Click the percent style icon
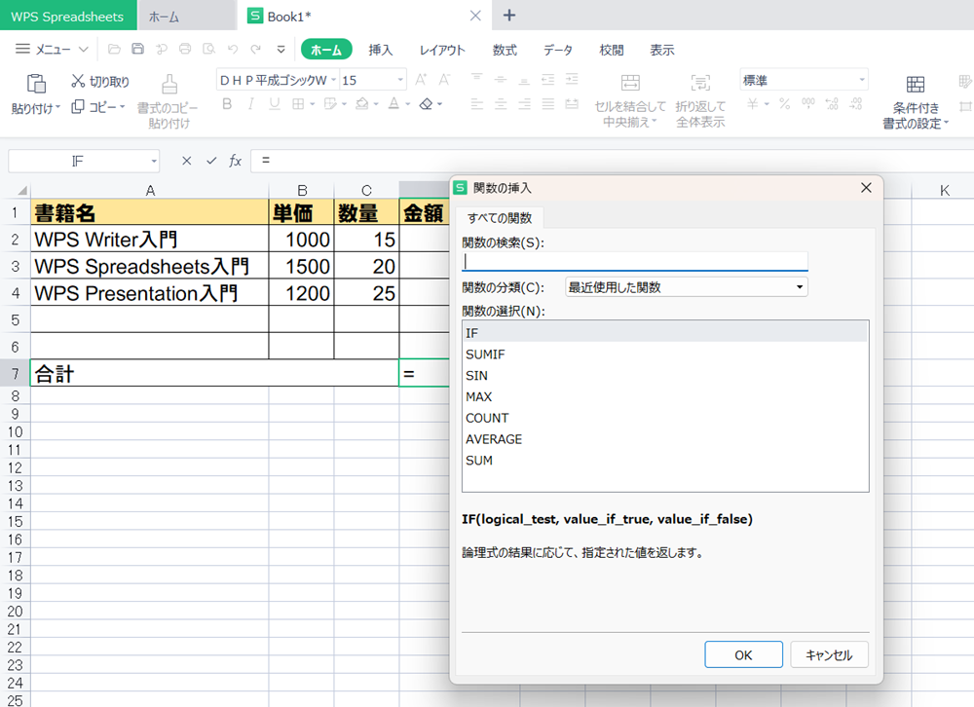The image size is (974, 707). (785, 104)
